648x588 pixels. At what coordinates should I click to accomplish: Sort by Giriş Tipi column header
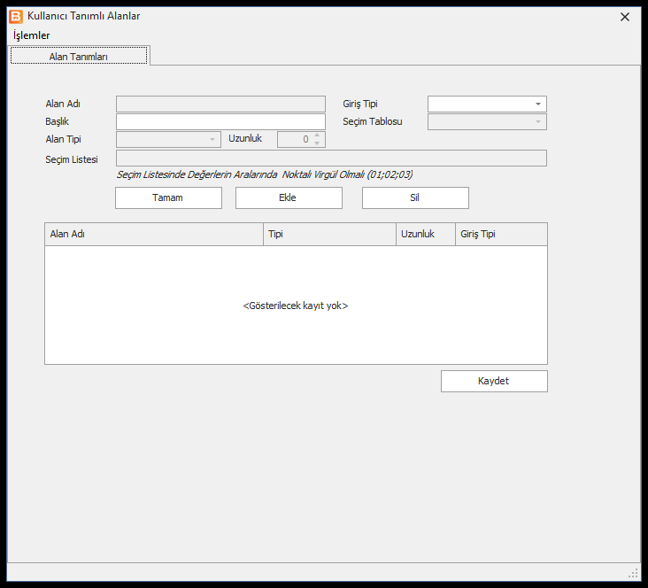click(x=501, y=234)
